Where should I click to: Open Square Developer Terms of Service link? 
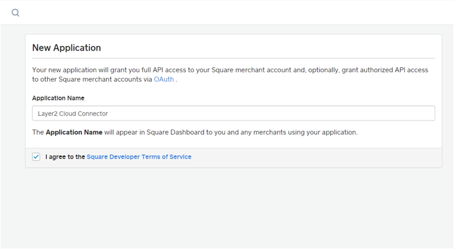coord(139,157)
